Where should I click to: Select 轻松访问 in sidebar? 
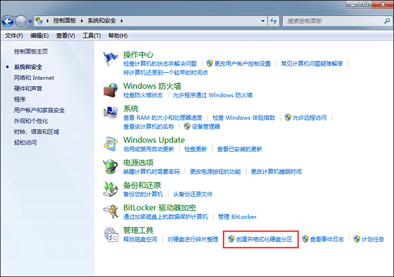point(25,142)
